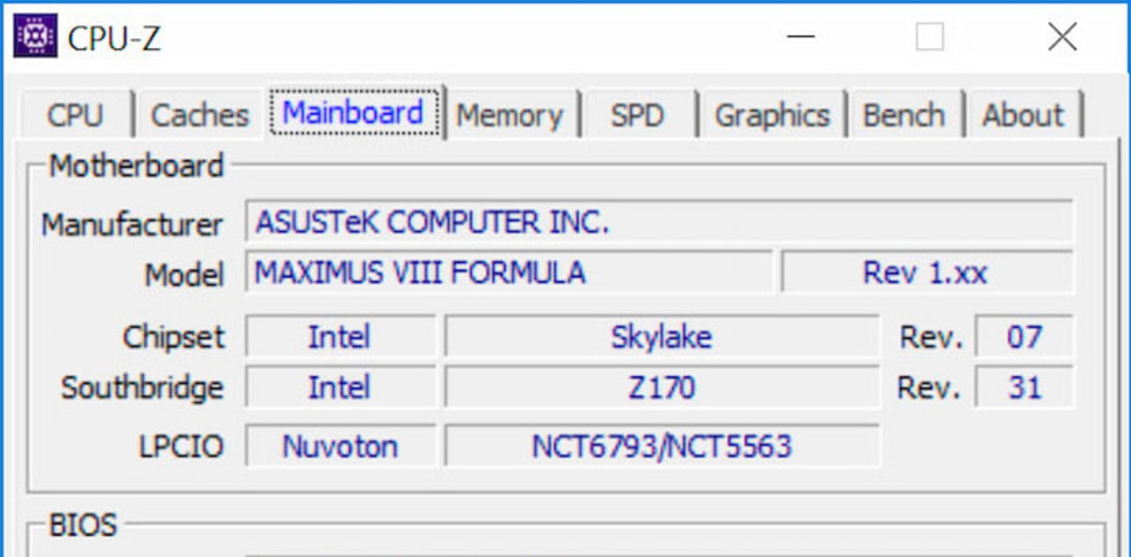Viewport: 1131px width, 557px height.
Task: Click the Nuvoton LPCIO vendor field
Action: 339,446
